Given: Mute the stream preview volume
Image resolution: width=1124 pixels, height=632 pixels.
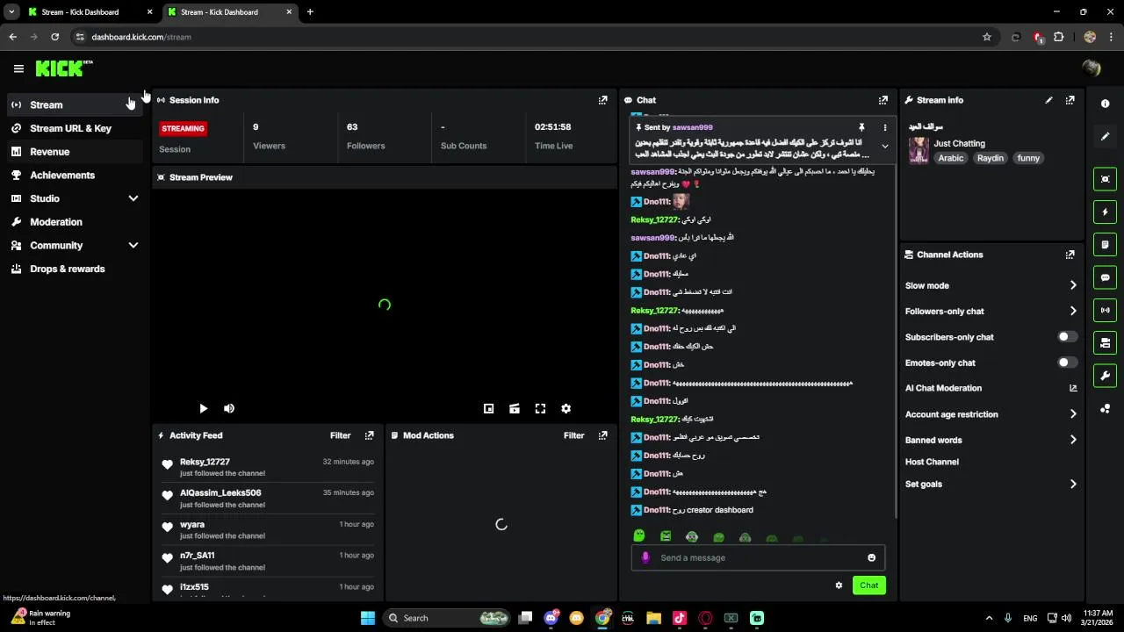Looking at the screenshot, I should (229, 408).
